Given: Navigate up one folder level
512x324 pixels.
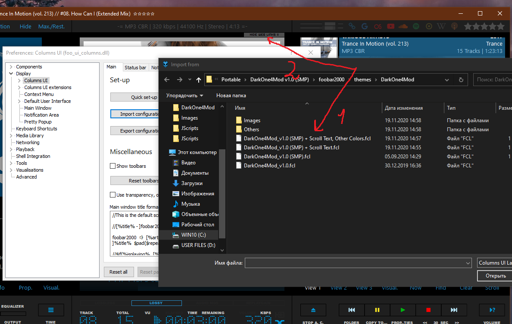Looking at the screenshot, I should (x=199, y=80).
